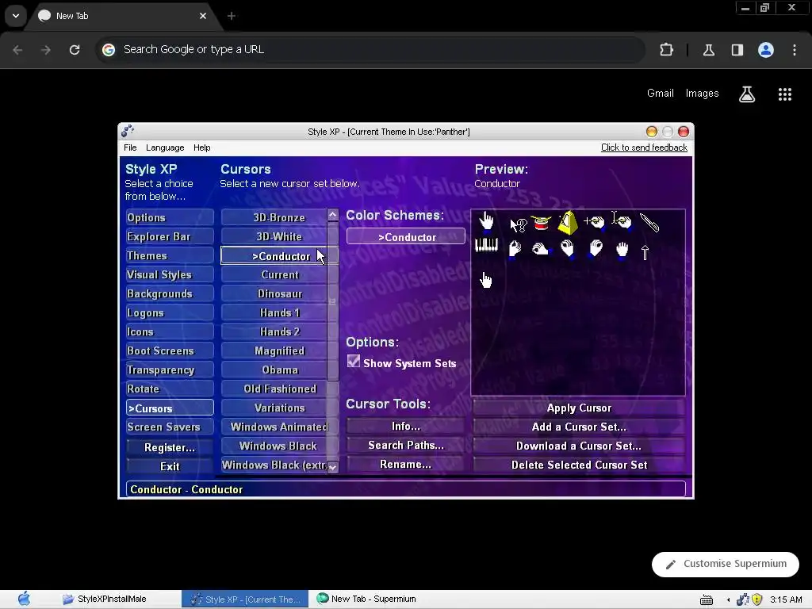Select Visual Styles in the sidebar

(170, 274)
